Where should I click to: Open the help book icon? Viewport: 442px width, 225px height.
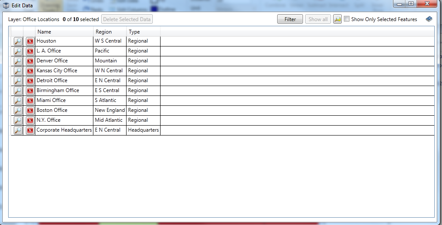(x=429, y=19)
